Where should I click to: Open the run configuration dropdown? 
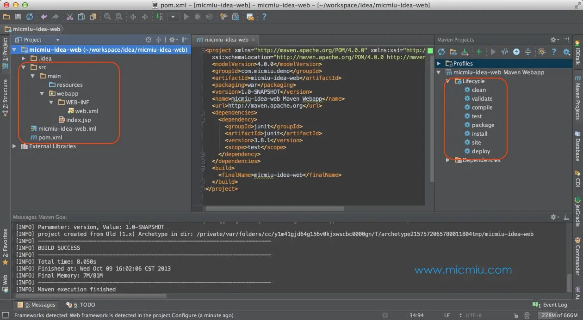(x=174, y=17)
